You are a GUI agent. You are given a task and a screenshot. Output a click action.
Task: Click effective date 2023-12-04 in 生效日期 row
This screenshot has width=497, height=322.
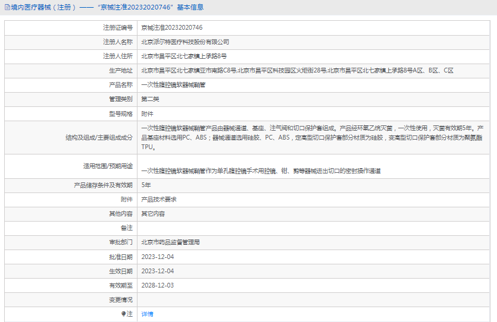(158, 271)
